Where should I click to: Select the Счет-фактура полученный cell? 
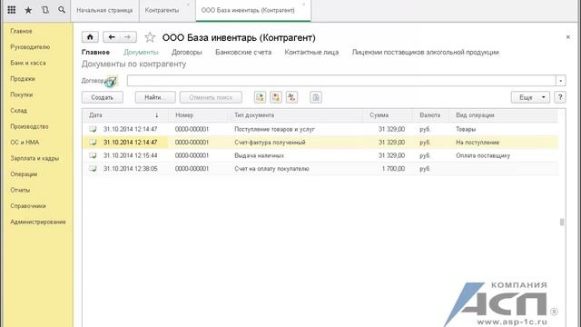click(270, 143)
